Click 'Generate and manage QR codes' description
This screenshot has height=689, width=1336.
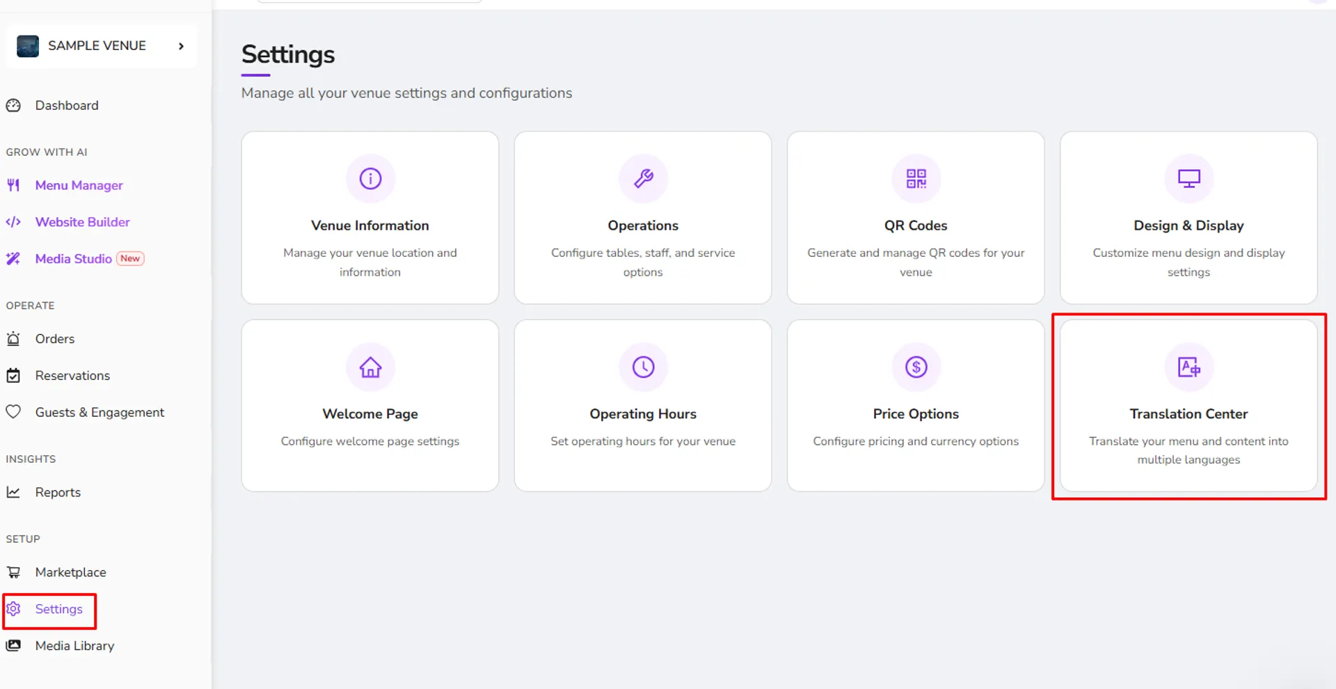pyautogui.click(x=916, y=262)
